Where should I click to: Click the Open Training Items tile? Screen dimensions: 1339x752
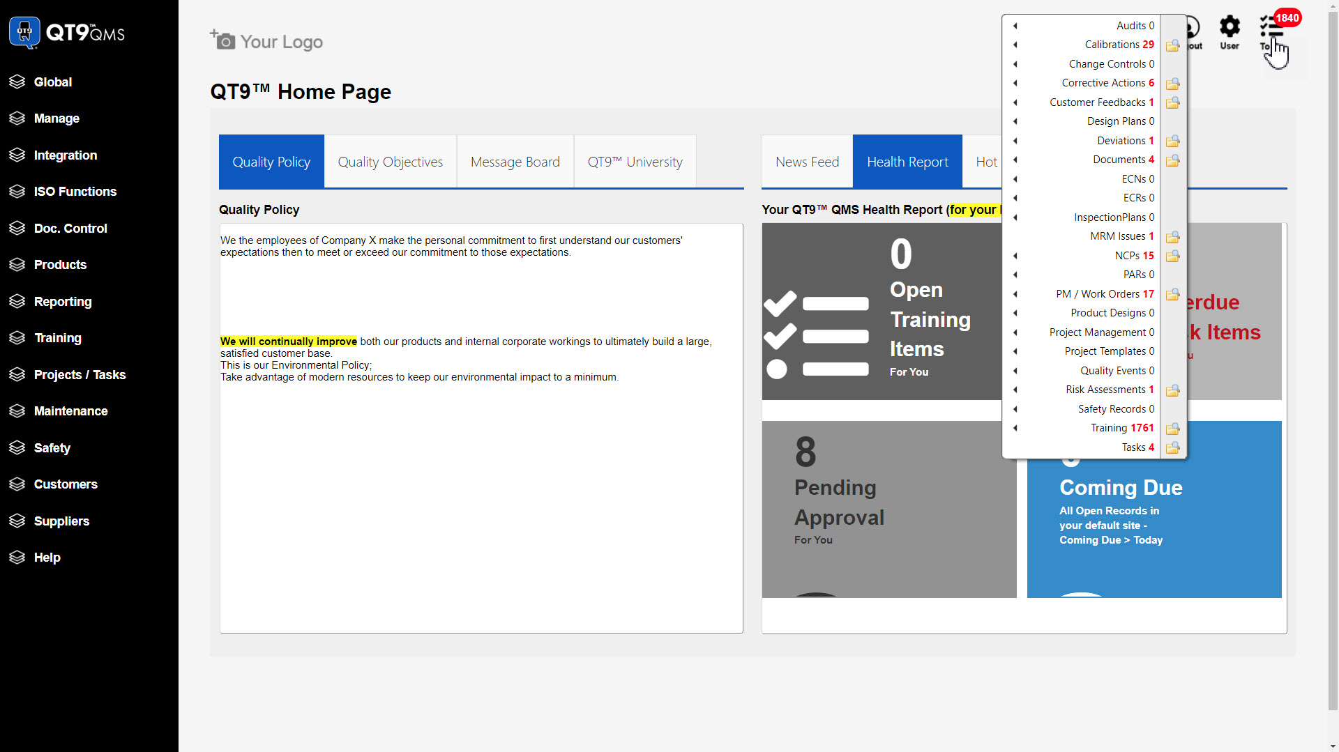point(882,312)
